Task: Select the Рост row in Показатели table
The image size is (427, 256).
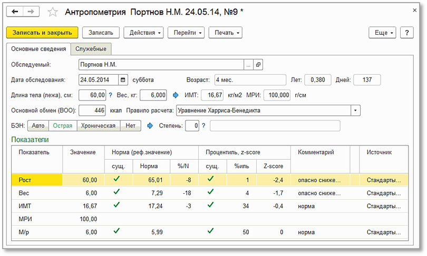Action: (210, 180)
